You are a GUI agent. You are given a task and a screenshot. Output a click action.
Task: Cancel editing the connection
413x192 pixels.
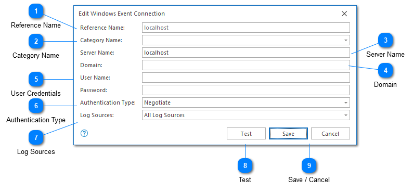tap(330, 134)
